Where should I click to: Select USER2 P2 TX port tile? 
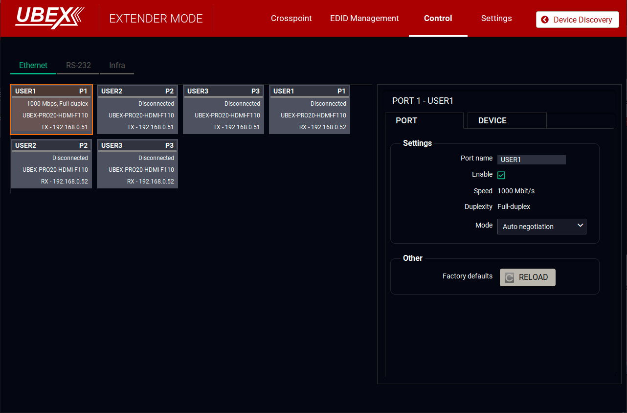pos(137,110)
